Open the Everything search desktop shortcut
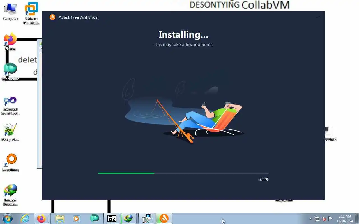359x224 pixels. point(10,162)
